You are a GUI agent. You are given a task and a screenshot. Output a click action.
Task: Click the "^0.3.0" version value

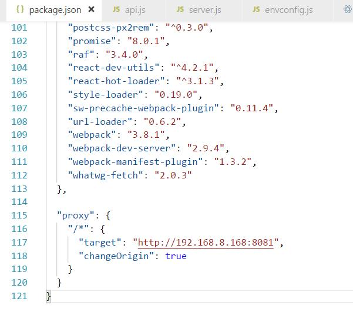point(187,28)
